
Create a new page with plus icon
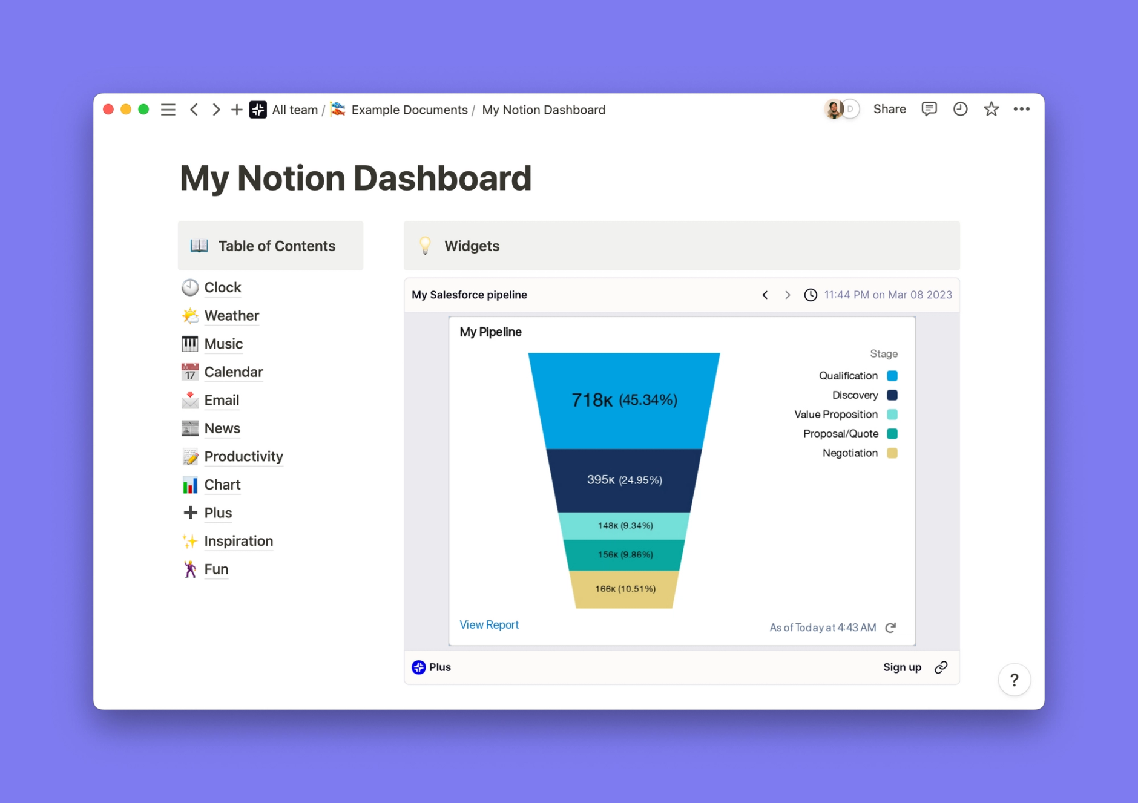[x=237, y=110]
